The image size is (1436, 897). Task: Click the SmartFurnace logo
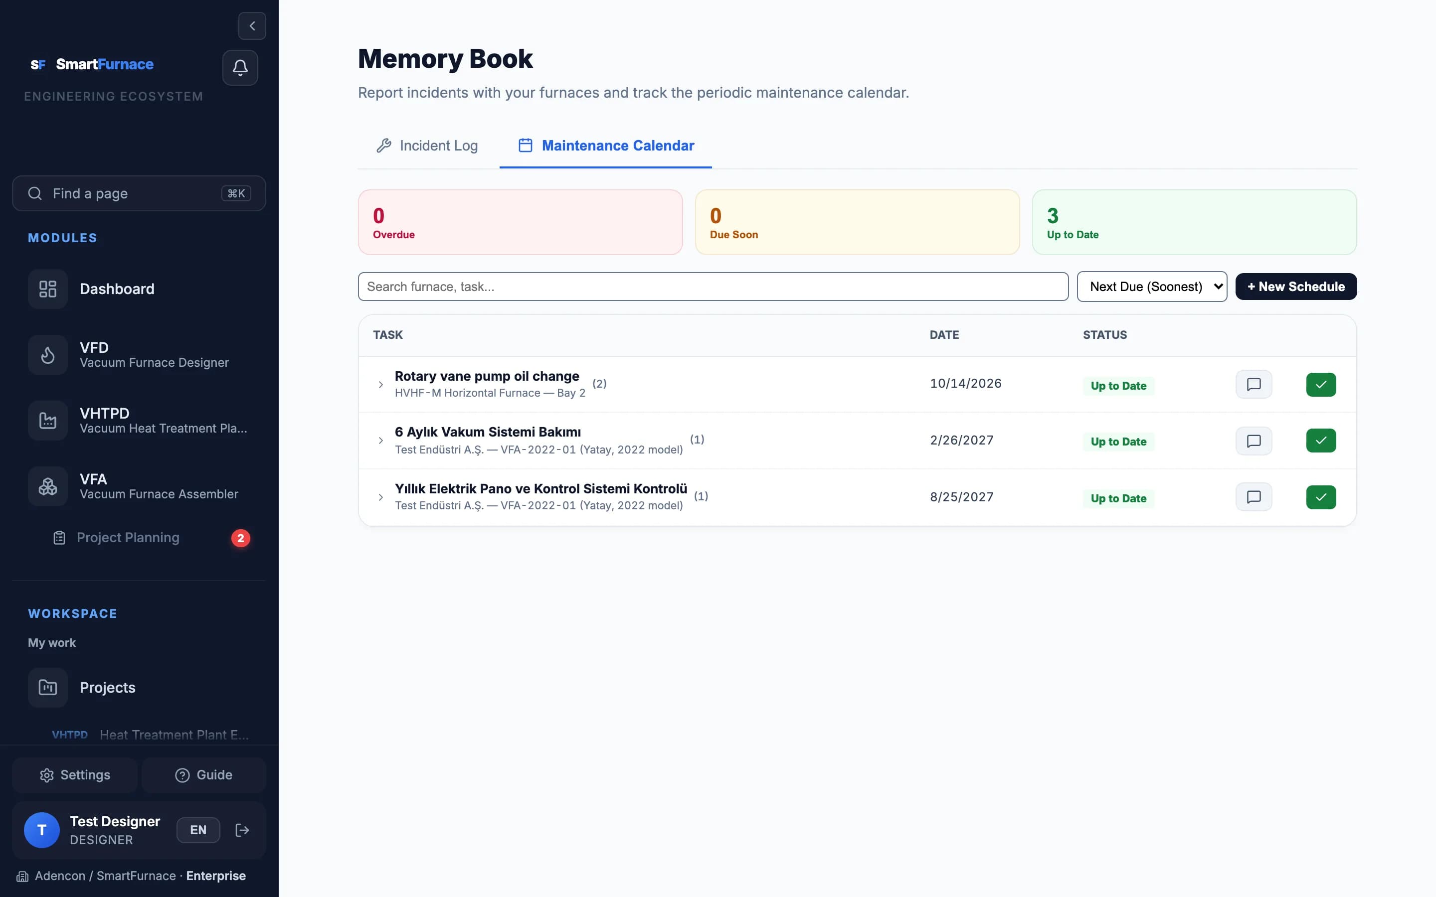coord(92,64)
